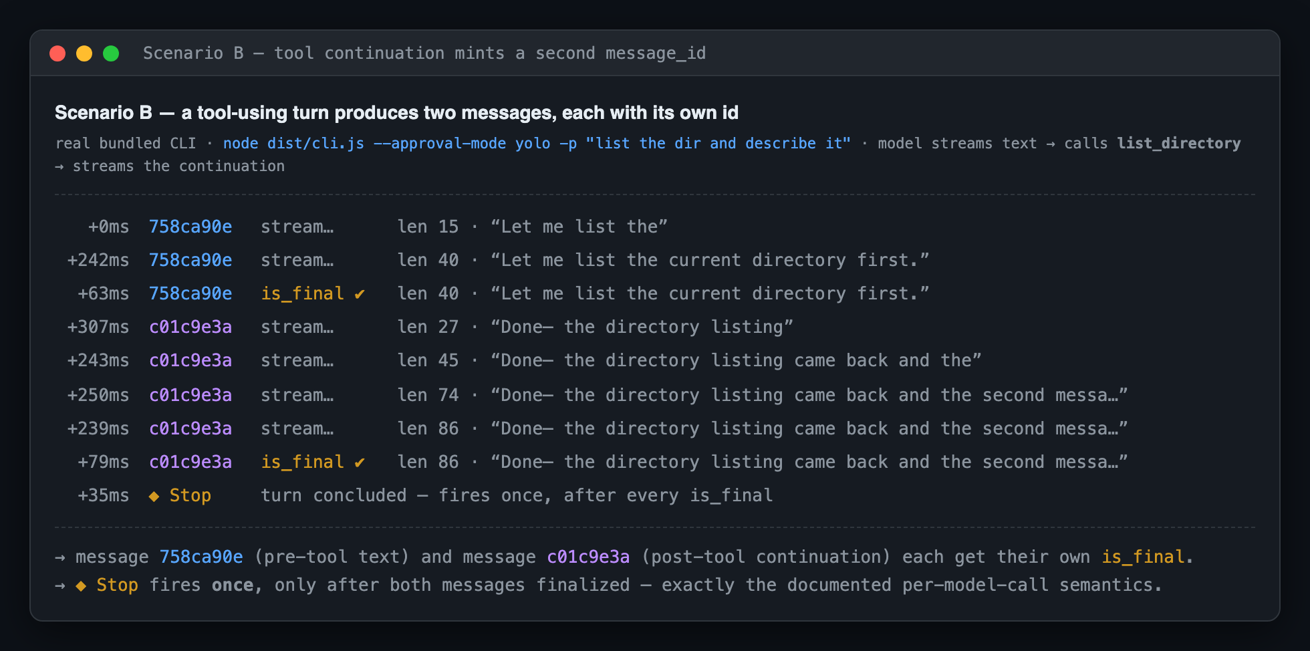Click the arrow before 'message 758ca90e' summary
The height and width of the screenshot is (651, 1310).
pos(60,557)
